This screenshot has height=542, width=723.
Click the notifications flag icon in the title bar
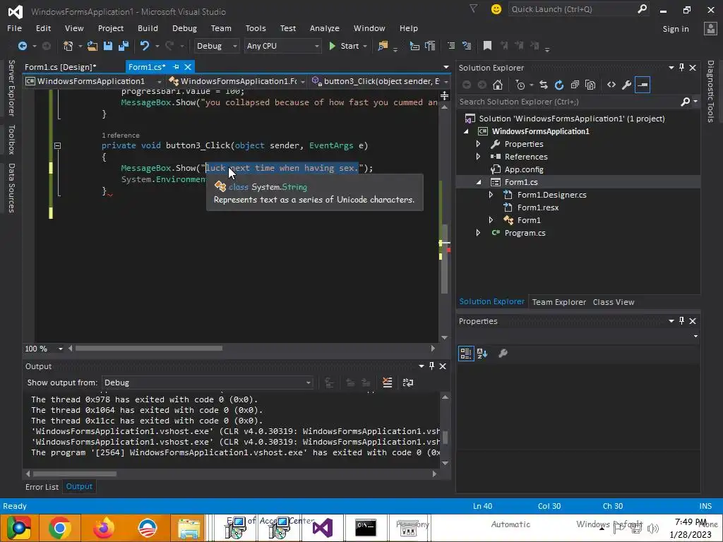[474, 8]
